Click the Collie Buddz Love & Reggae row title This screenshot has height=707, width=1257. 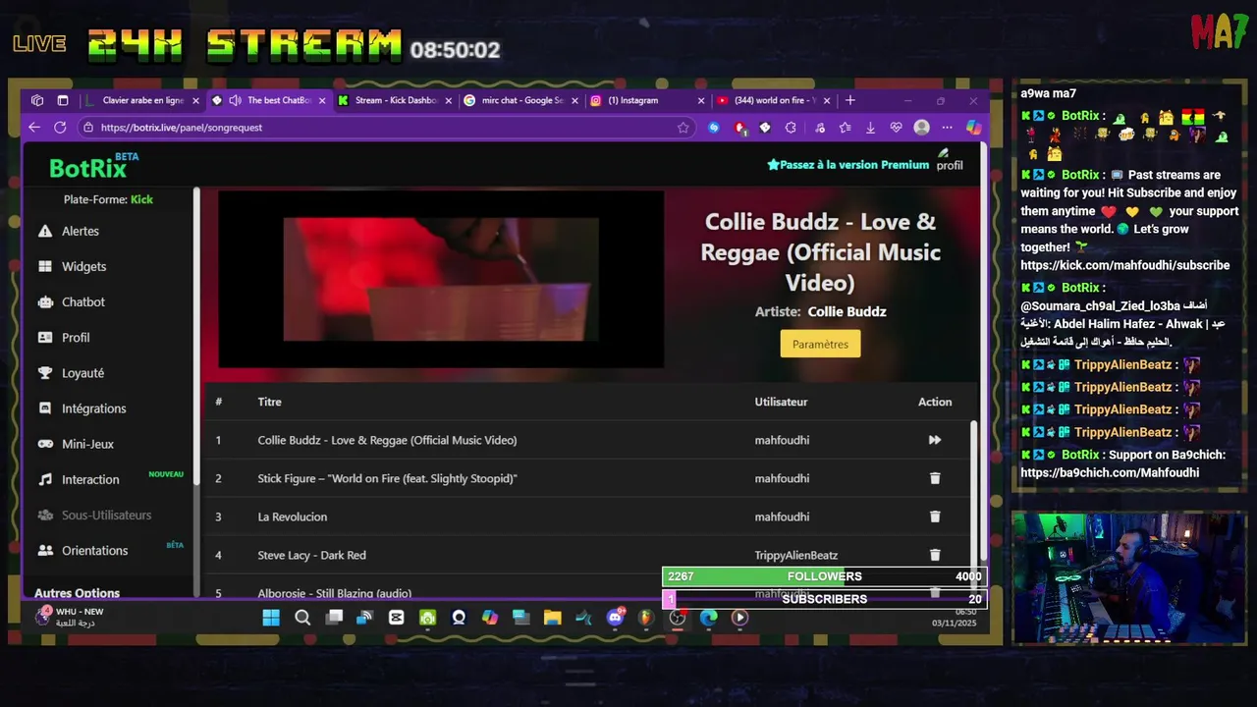click(x=387, y=440)
